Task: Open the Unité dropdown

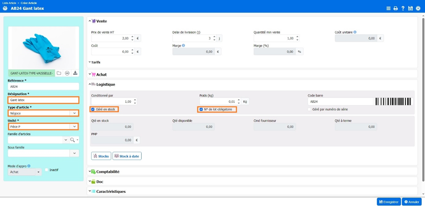Action: point(75,127)
